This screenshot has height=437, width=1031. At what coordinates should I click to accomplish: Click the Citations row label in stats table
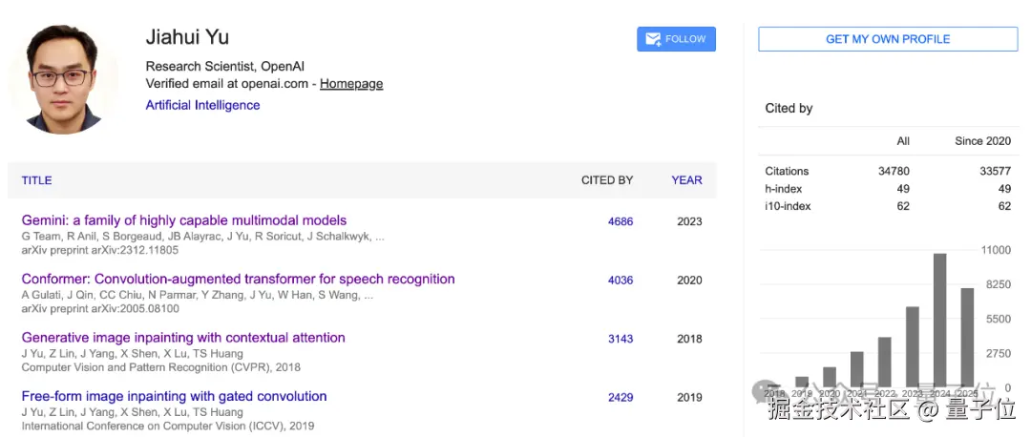tap(787, 172)
